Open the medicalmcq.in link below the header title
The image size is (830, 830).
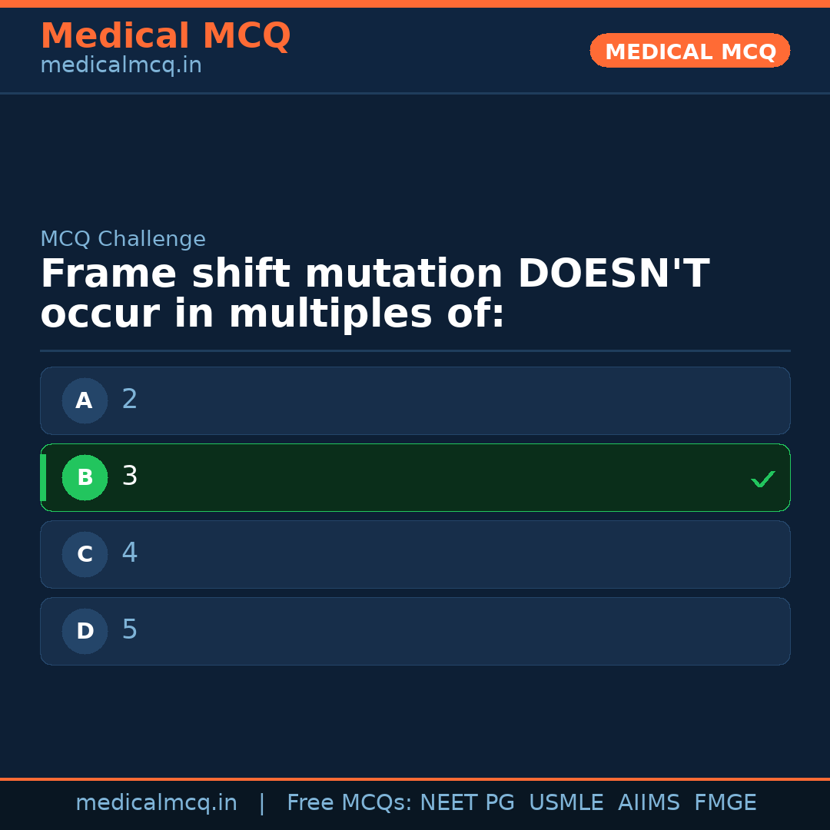point(121,66)
